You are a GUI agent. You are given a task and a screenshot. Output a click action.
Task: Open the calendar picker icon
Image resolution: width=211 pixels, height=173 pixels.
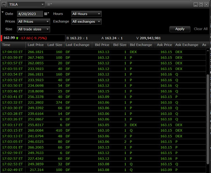(x=46, y=14)
